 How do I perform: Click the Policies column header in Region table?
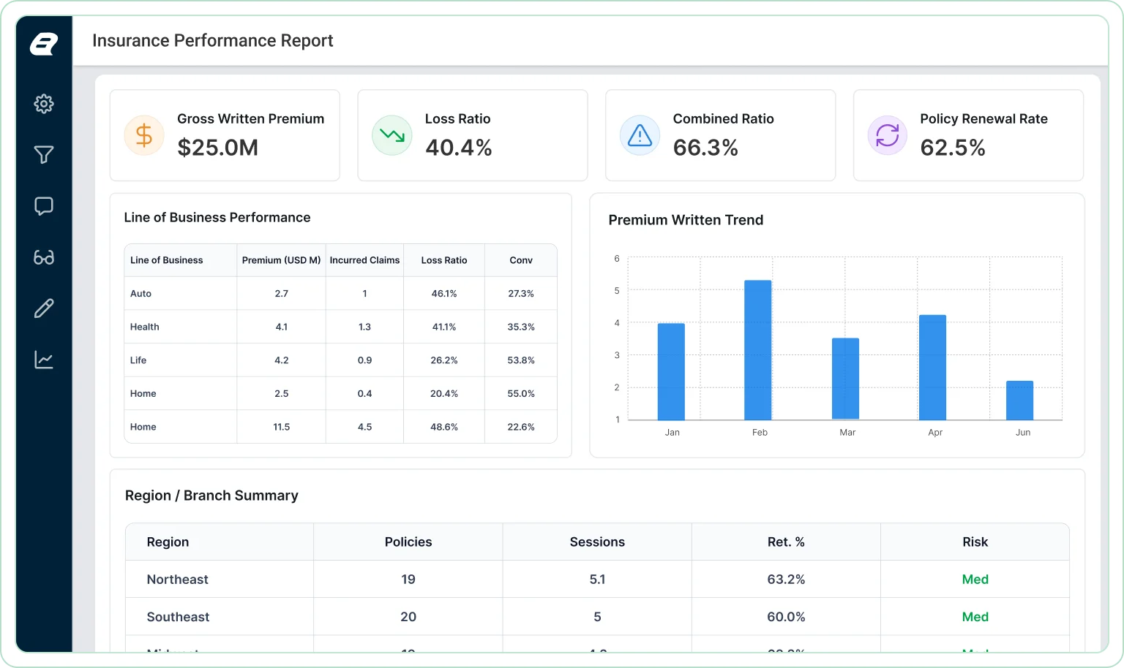(x=408, y=542)
